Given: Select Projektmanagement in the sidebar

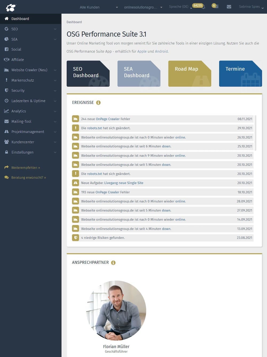Looking at the screenshot, I should pos(31,132).
